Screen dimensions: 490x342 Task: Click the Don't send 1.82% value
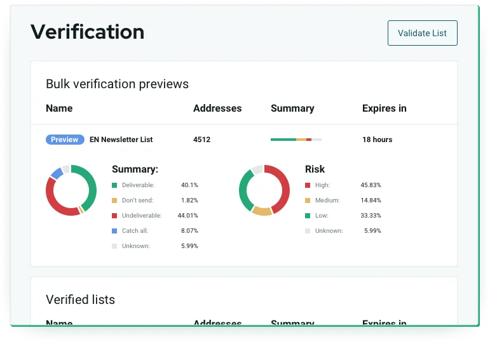[x=189, y=201]
